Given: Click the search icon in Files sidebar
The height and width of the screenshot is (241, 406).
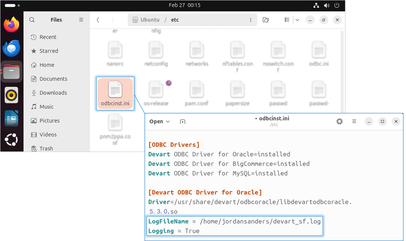Looking at the screenshot, I should 32,19.
